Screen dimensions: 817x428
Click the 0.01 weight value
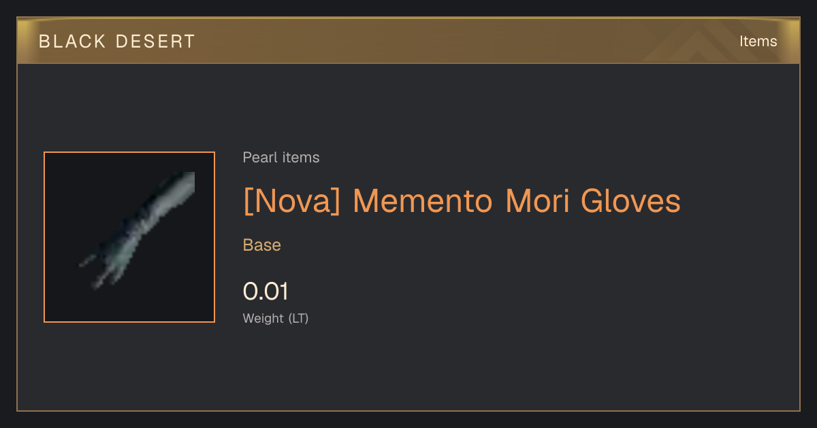point(266,291)
